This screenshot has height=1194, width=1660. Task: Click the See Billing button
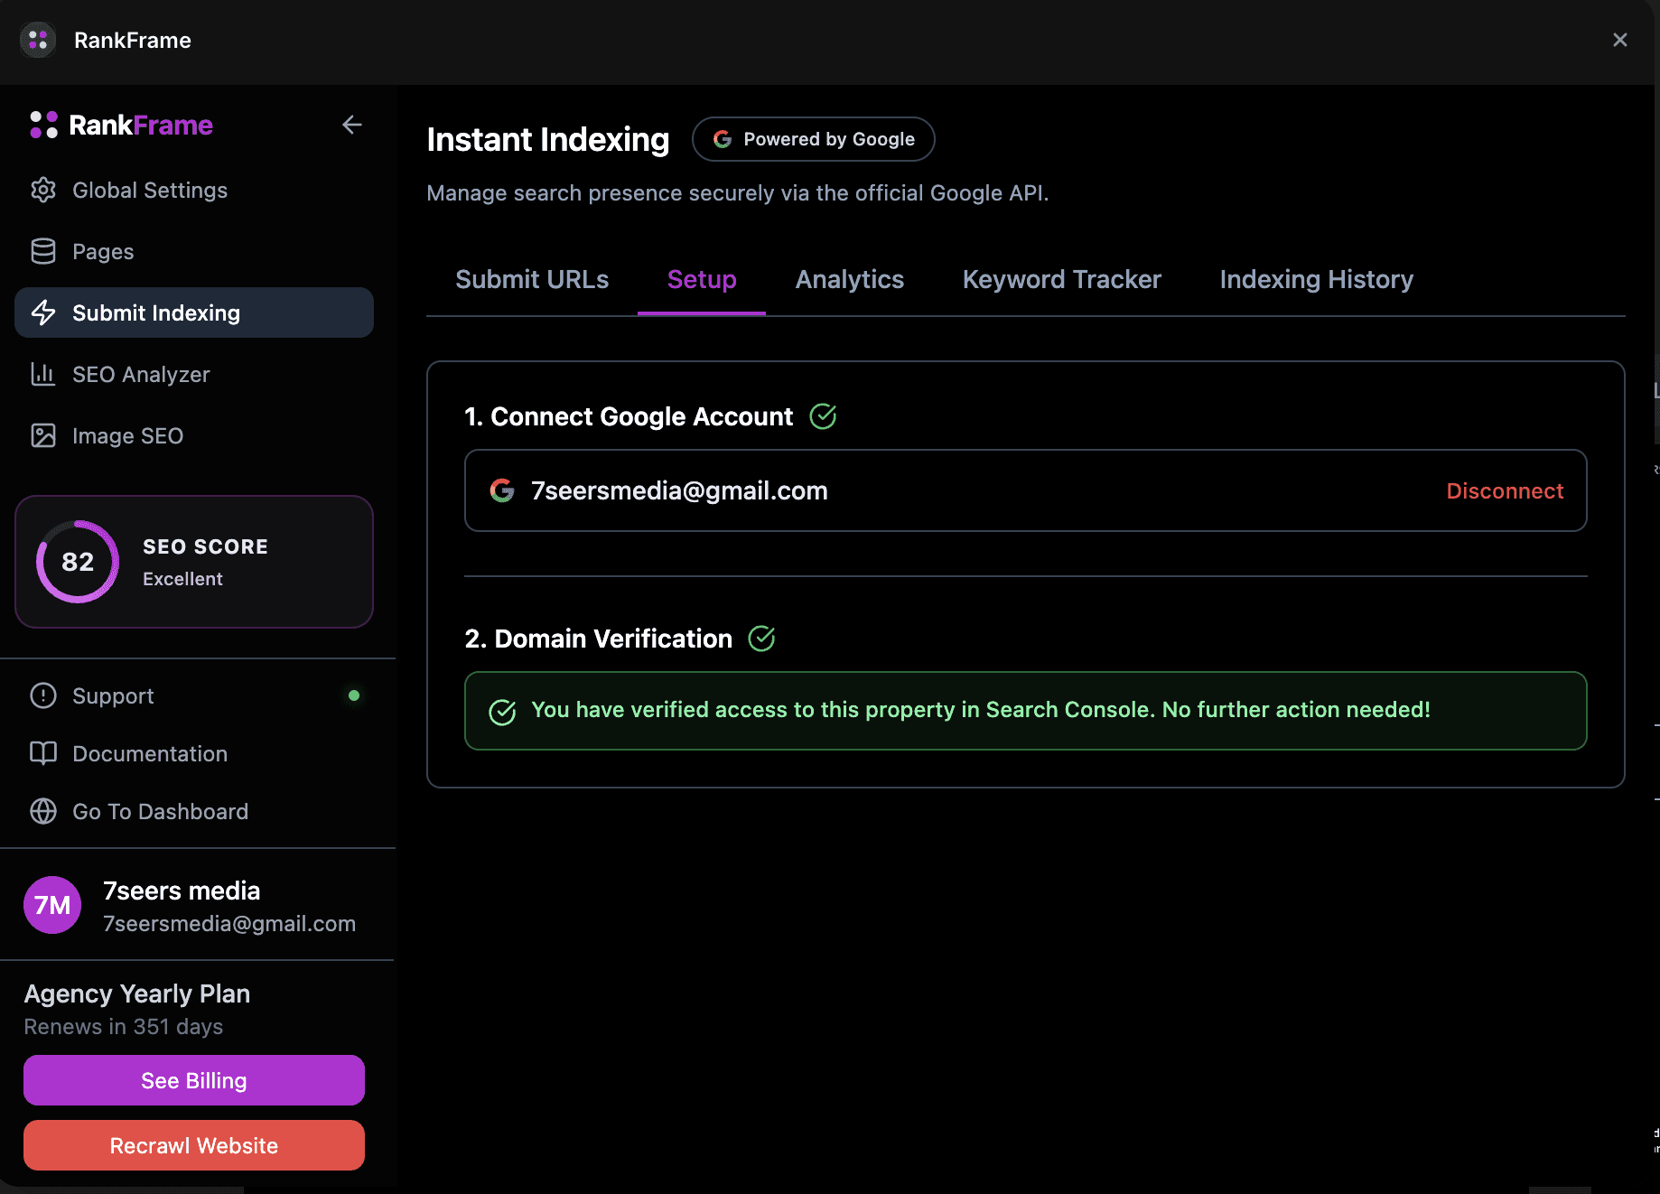[x=194, y=1080]
